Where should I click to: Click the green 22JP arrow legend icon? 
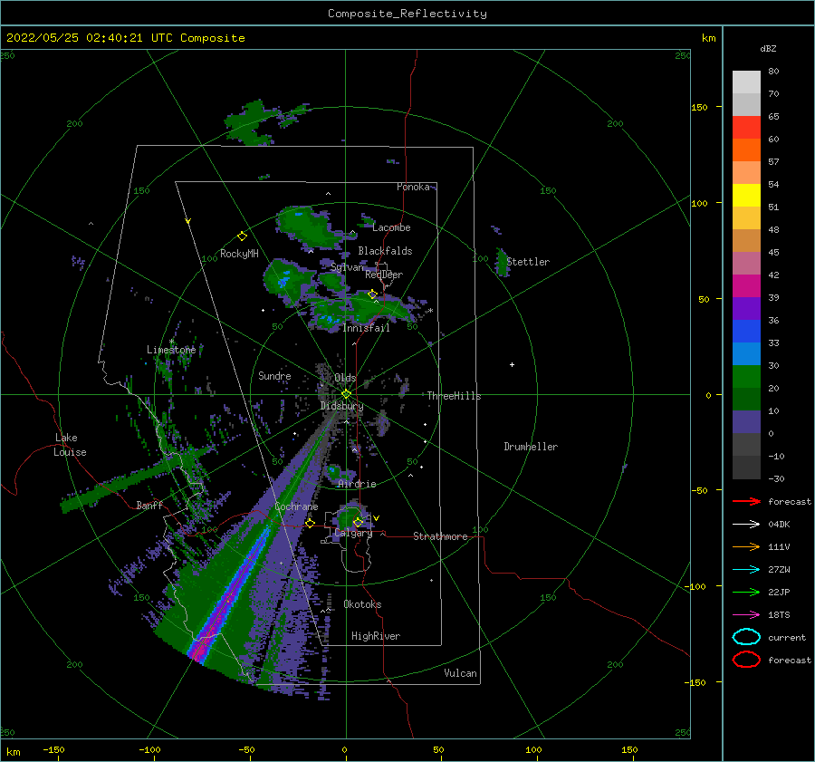746,592
